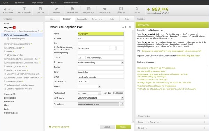The image size is (209, 131).
Task: Expand Fragen und Antworten section
Action: (172, 122)
